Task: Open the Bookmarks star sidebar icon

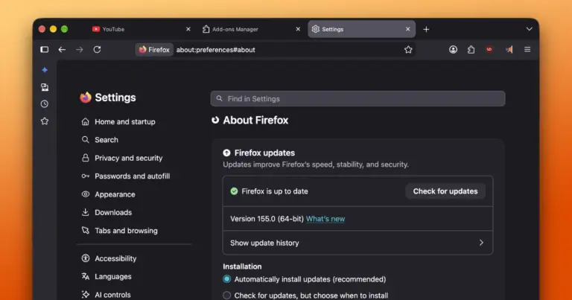Action: point(45,121)
